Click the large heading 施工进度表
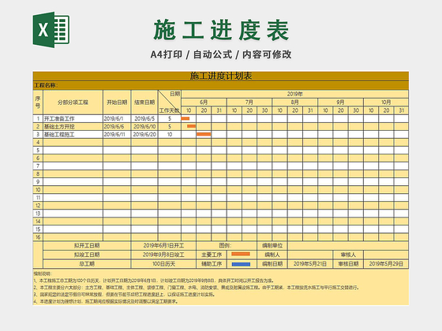This screenshot has height=331, width=442. point(221,30)
